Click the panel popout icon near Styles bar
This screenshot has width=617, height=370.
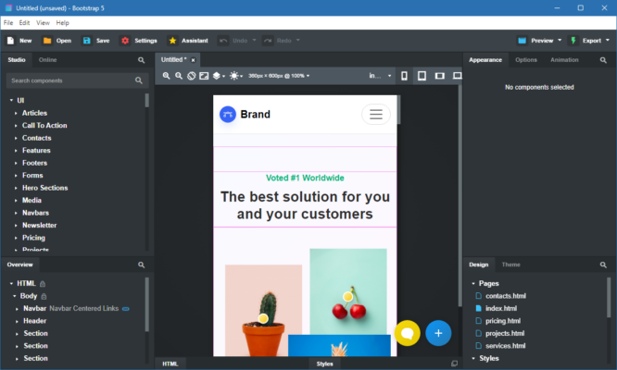pyautogui.click(x=455, y=364)
